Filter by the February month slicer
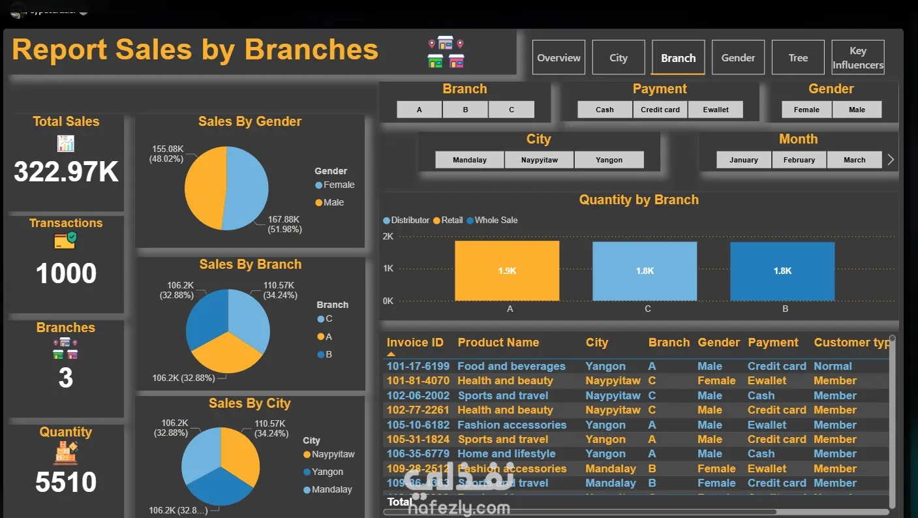 point(799,160)
